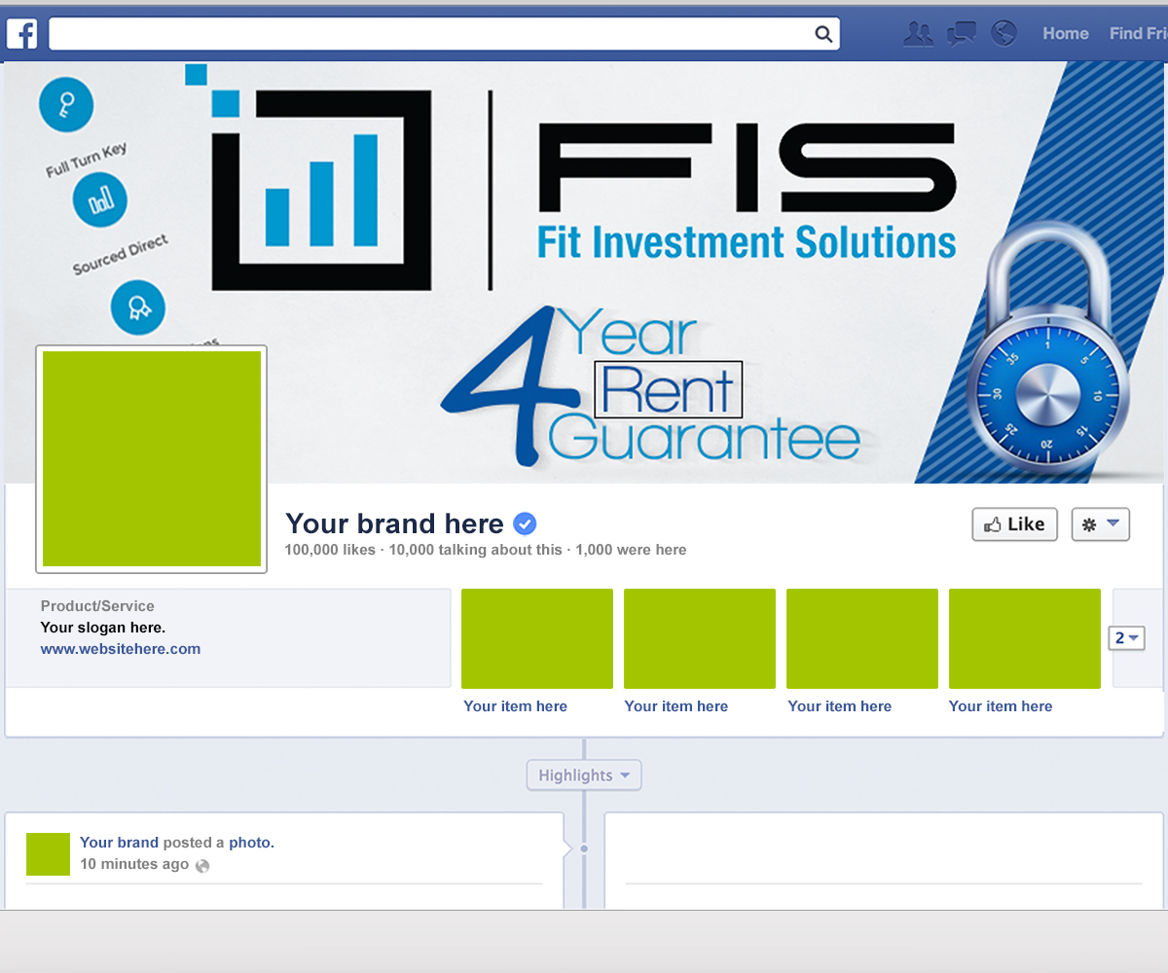Go to Home in the top bar
Screen dimensions: 1168x973
coord(1066,34)
